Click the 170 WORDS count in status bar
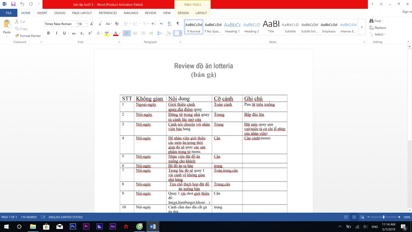 [29, 217]
